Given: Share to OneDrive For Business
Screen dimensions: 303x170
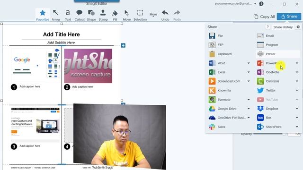Looking at the screenshot, I should pyautogui.click(x=227, y=118).
